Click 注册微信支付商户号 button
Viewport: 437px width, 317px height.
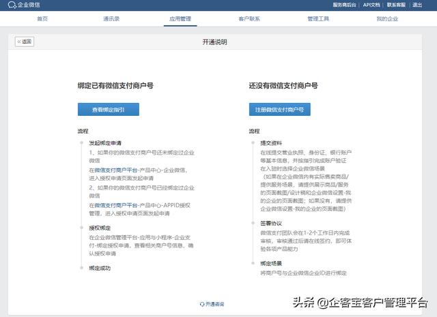pyautogui.click(x=279, y=109)
